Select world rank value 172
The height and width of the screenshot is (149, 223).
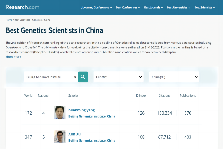pyautogui.click(x=28, y=113)
